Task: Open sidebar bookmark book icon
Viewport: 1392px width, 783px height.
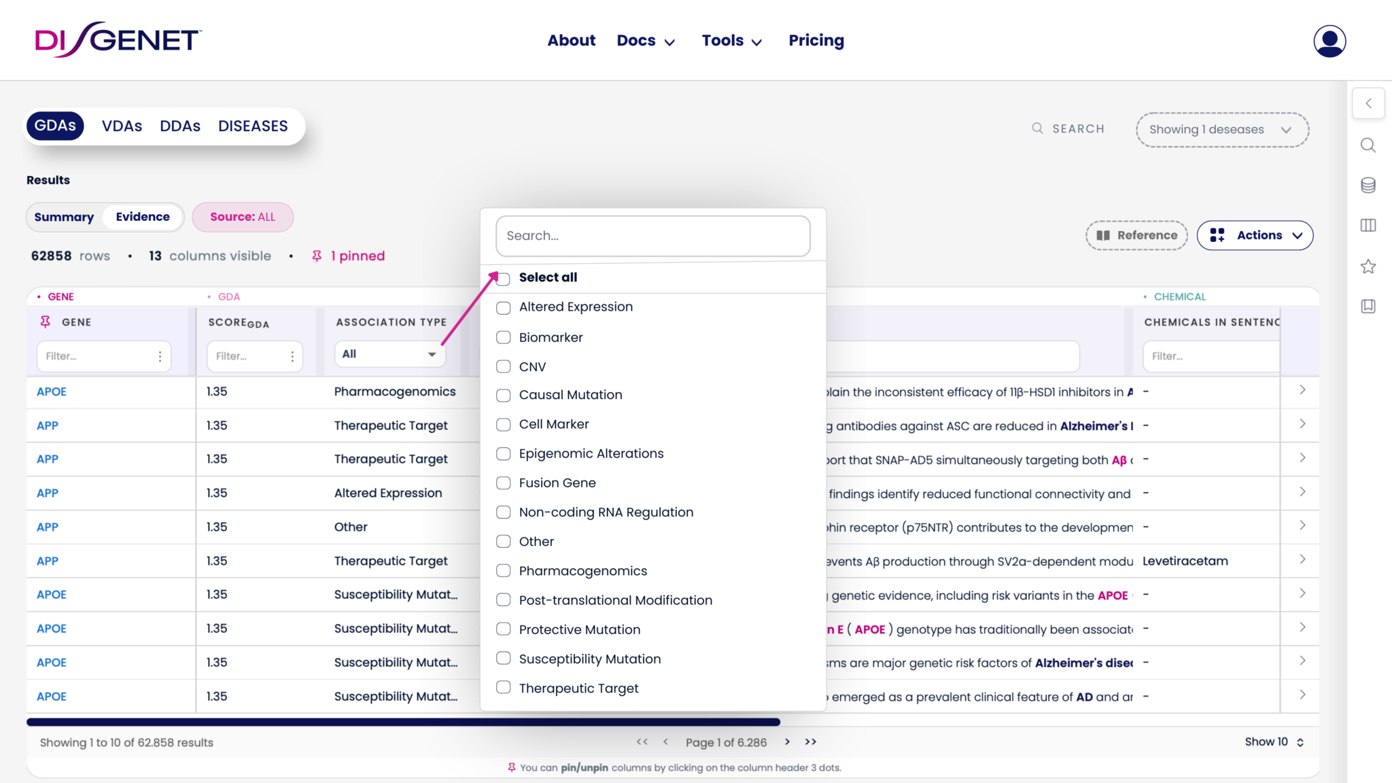Action: tap(1368, 306)
